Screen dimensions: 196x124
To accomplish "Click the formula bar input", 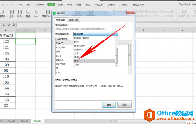I will tap(34, 25).
